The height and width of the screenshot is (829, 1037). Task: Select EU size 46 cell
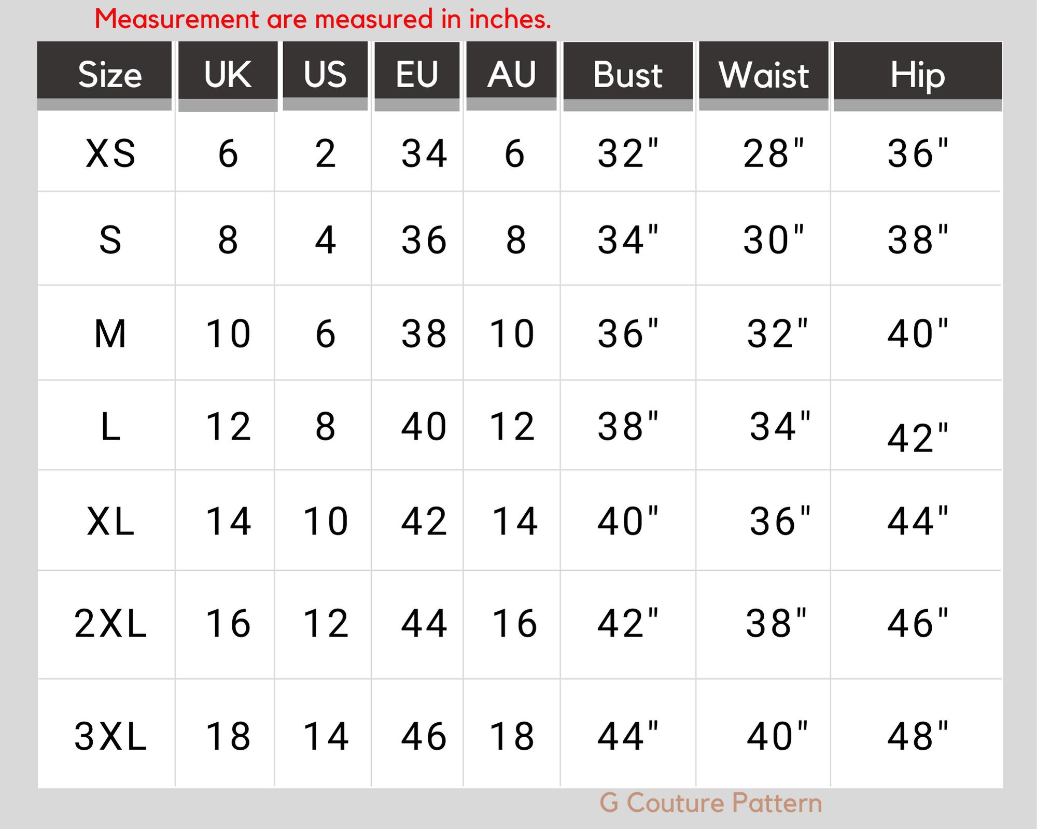pyautogui.click(x=424, y=736)
